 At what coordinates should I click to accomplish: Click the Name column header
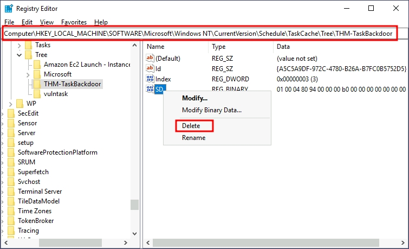[x=155, y=47]
